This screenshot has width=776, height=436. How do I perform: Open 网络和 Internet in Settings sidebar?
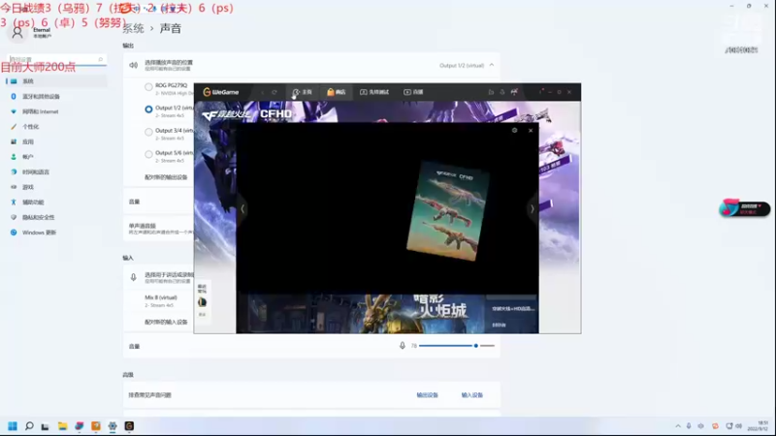56,111
